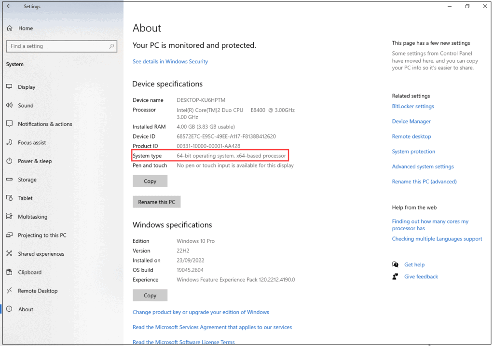Open See details in Windows Security
Screen dimensions: 494x346
(x=170, y=62)
